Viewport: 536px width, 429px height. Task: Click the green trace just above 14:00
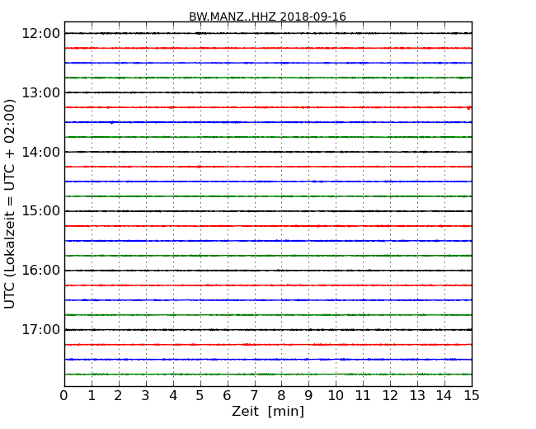pos(268,137)
